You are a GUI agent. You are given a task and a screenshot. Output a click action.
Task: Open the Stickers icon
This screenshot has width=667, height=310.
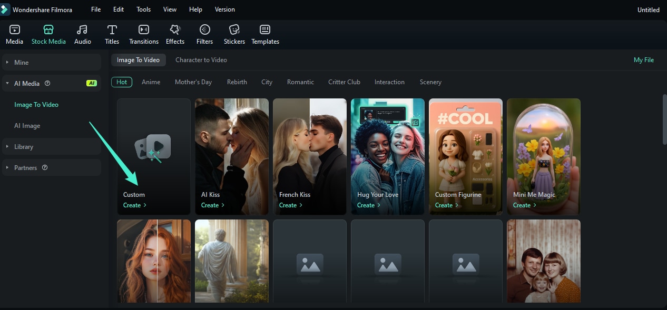pyautogui.click(x=234, y=30)
